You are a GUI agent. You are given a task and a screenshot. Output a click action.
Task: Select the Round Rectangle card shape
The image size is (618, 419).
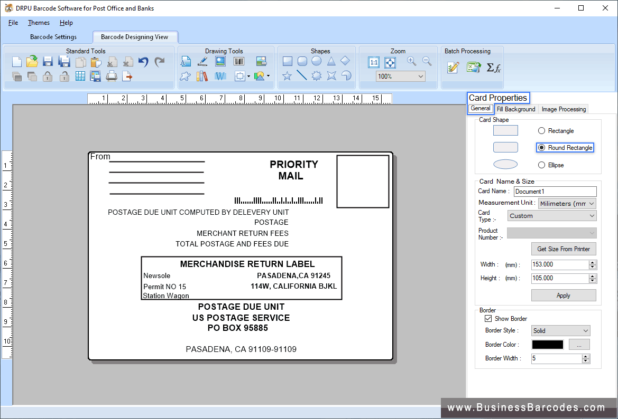pos(542,147)
